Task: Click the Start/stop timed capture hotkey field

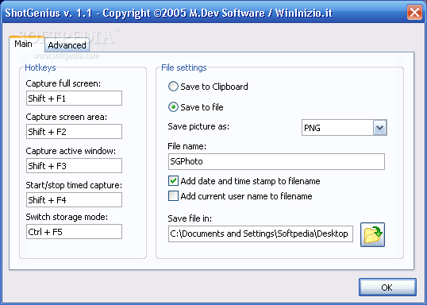Action: coord(74,200)
